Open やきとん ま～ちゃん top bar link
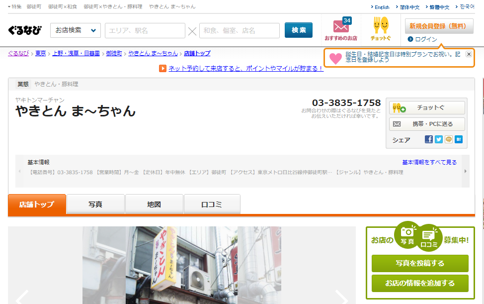The height and width of the screenshot is (304, 484). click(x=172, y=6)
